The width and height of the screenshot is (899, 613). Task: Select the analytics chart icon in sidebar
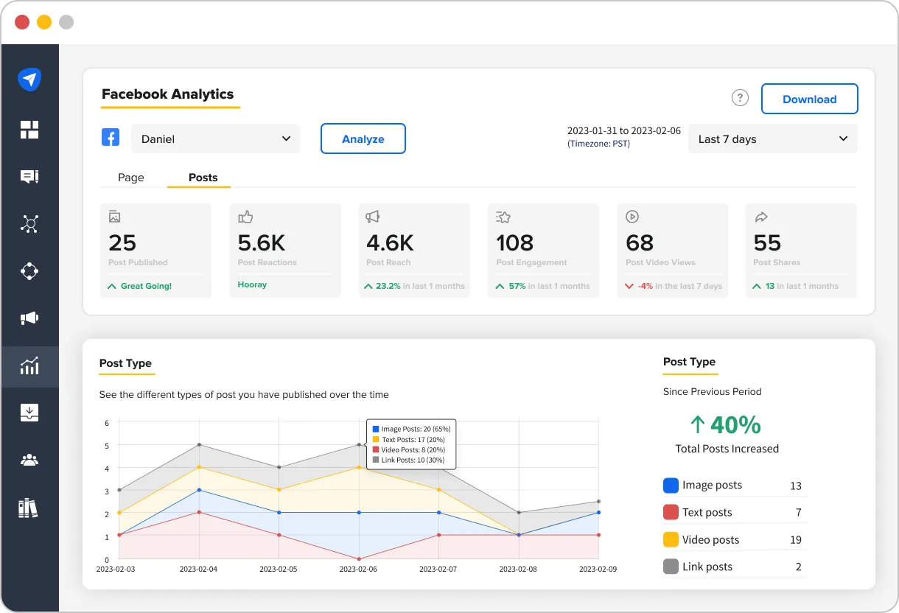click(29, 366)
